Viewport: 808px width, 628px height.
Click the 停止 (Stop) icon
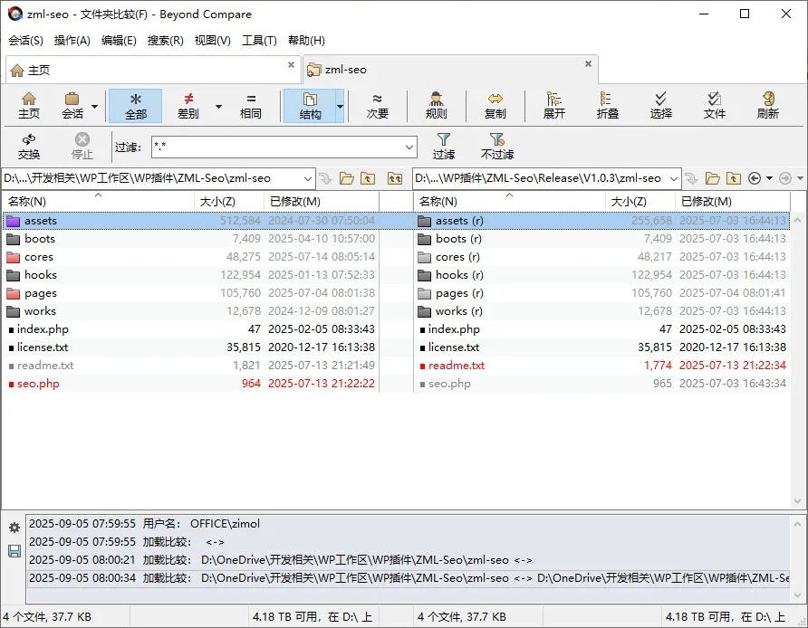82,147
